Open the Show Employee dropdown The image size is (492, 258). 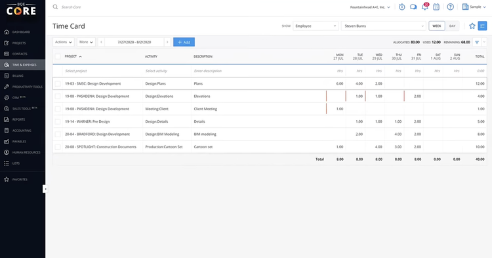click(x=316, y=26)
